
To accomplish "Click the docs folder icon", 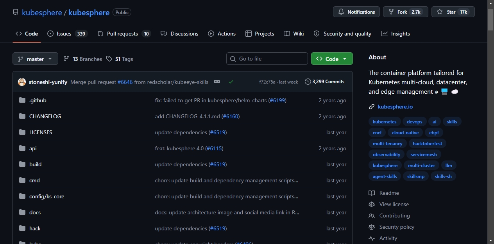I will pyautogui.click(x=22, y=212).
